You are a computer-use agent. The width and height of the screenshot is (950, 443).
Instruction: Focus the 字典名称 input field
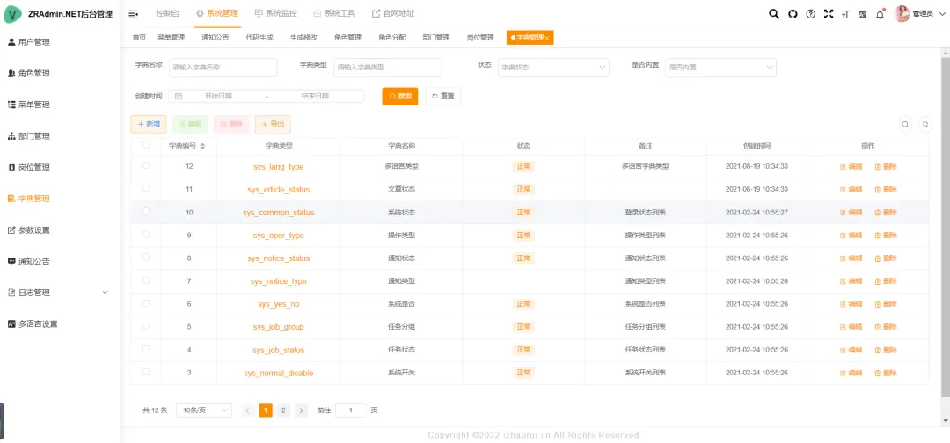223,67
